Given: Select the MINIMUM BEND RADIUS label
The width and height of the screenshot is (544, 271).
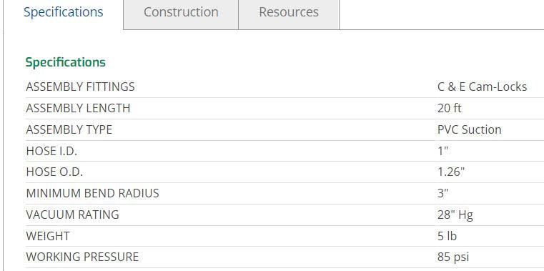Looking at the screenshot, I should [x=92, y=193].
